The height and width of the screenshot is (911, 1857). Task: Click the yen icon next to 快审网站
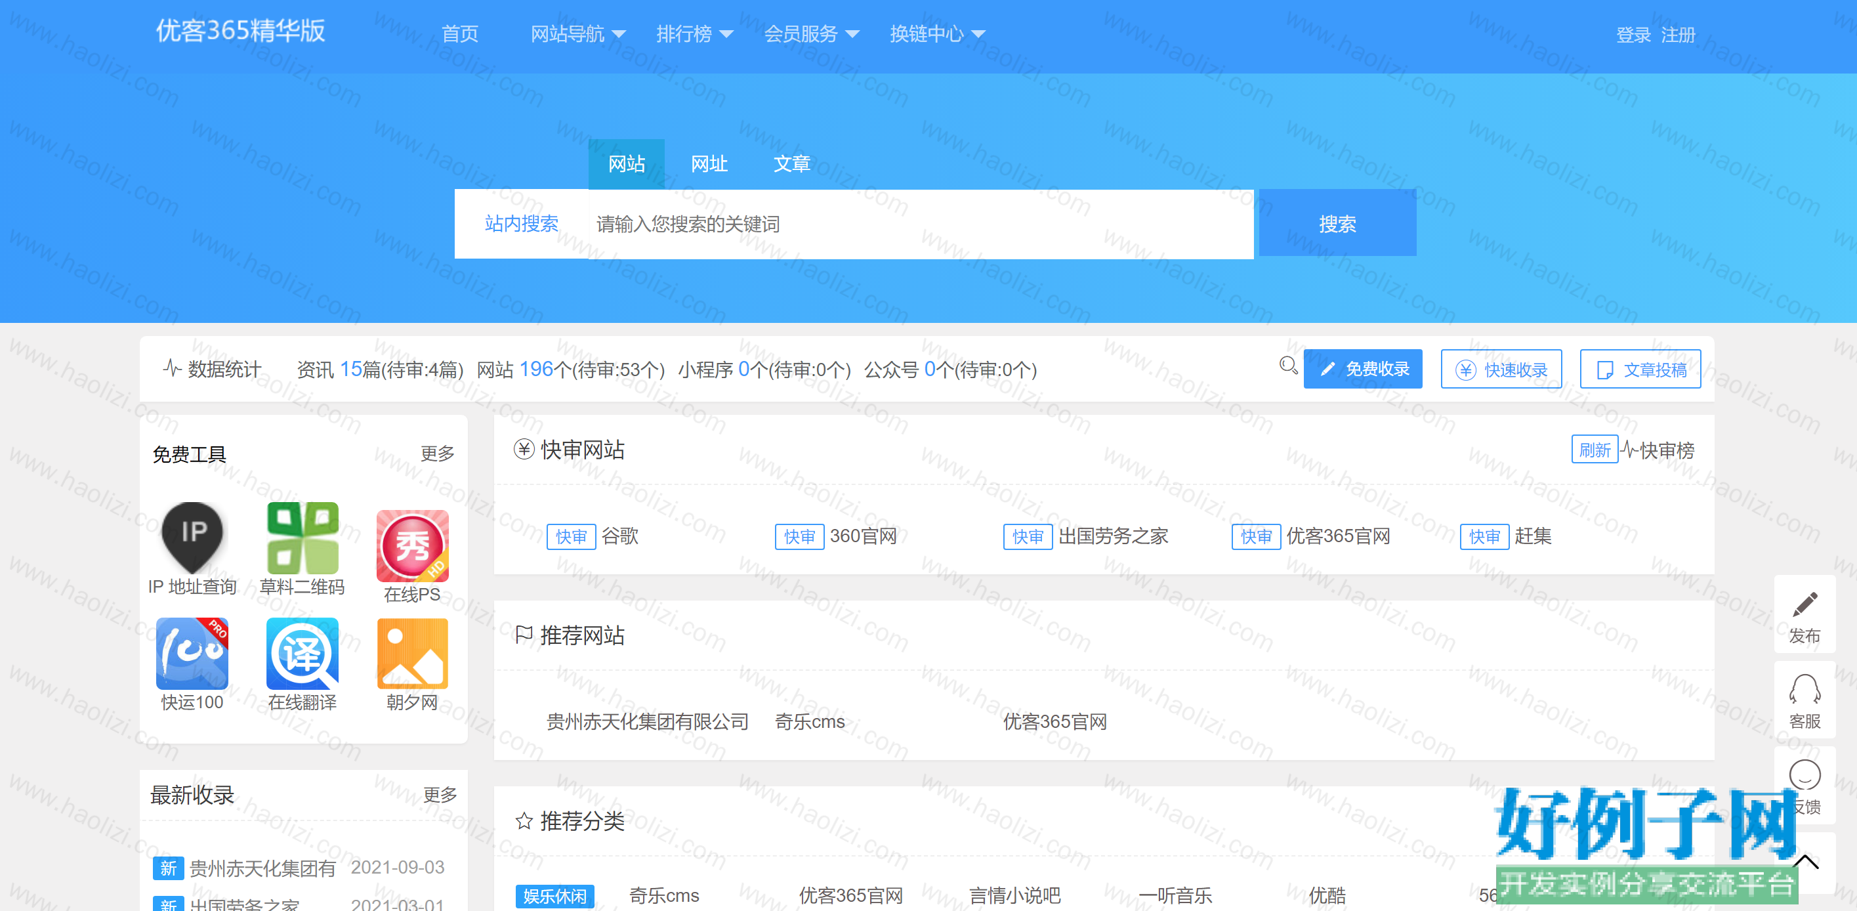tap(524, 450)
